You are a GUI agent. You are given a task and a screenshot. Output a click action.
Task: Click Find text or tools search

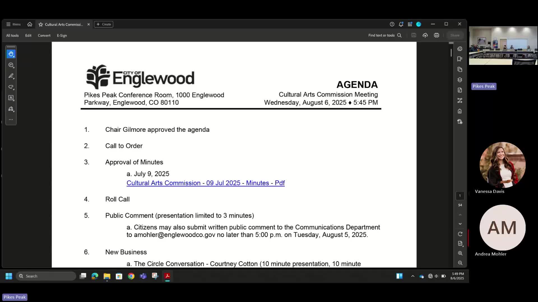point(384,35)
